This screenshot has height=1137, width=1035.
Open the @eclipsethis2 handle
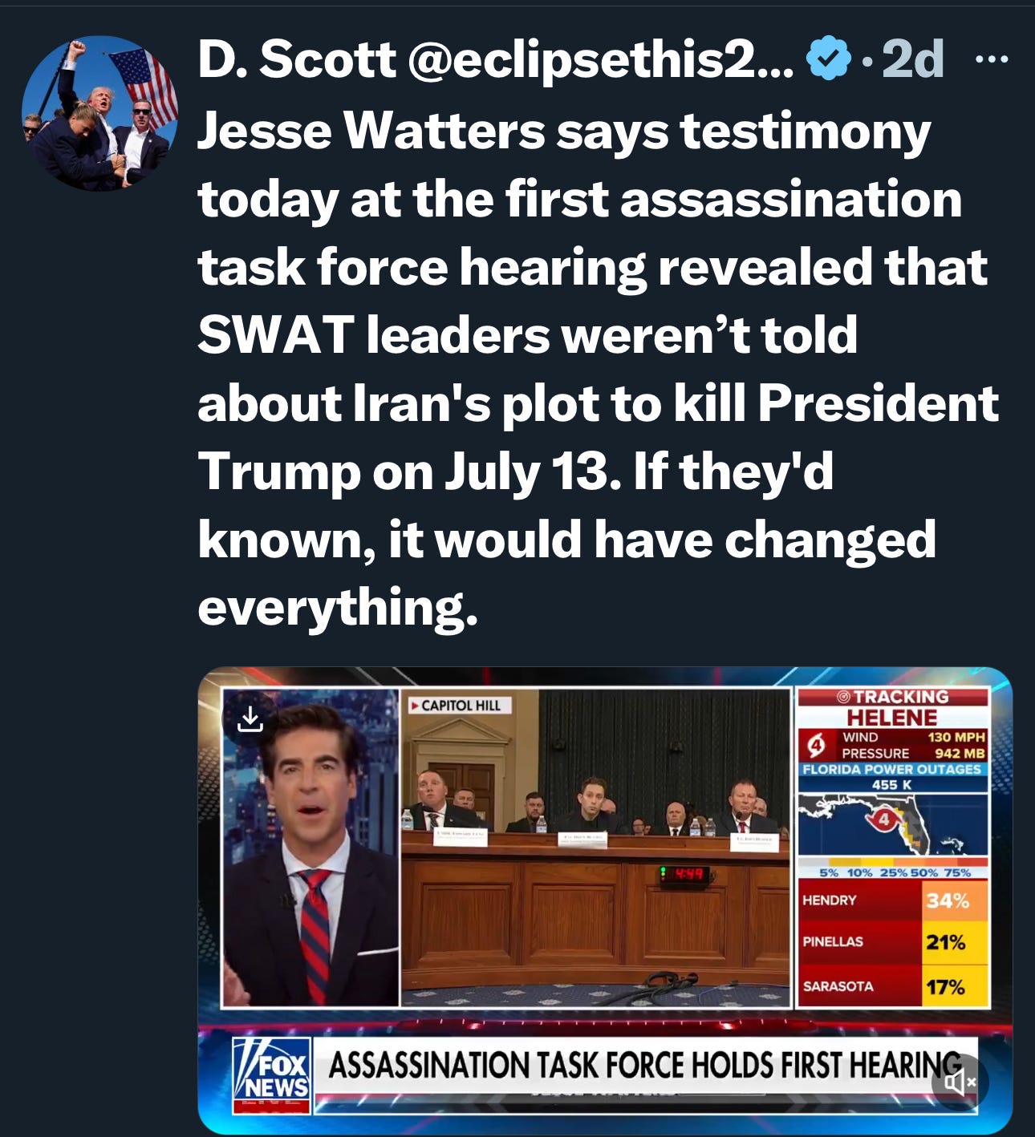point(601,61)
